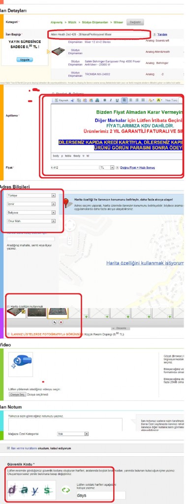Open Kaynak source view in editor
Screen dimensions: 186x504
tap(62, 100)
